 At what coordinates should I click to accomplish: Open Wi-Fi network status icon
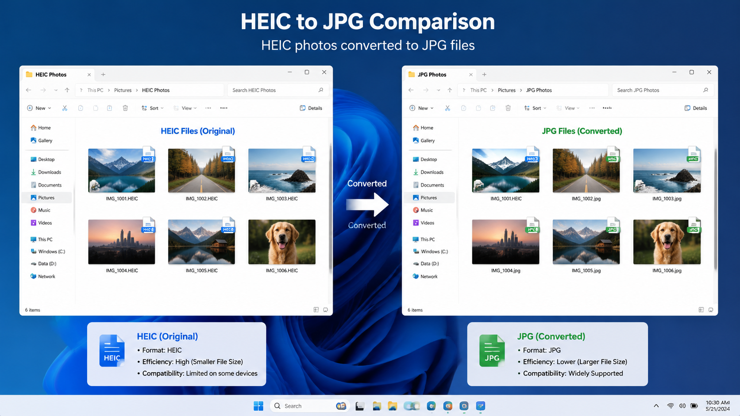tap(671, 406)
